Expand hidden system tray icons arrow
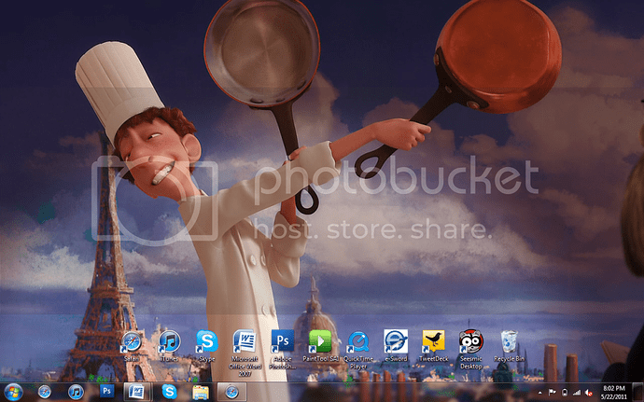Screen dimensions: 644x402 tap(539, 391)
